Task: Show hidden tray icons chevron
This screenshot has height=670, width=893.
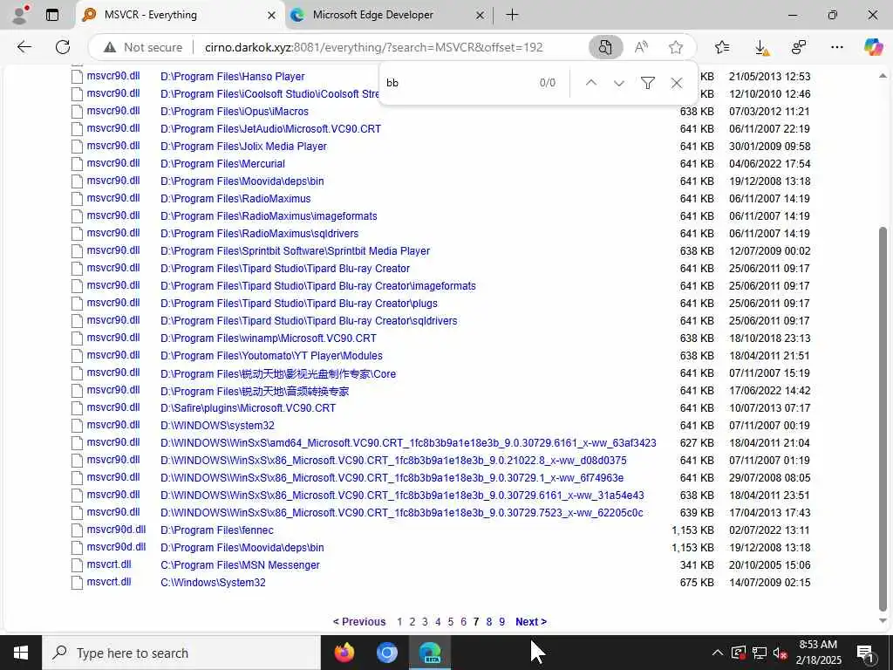Action: [x=718, y=653]
